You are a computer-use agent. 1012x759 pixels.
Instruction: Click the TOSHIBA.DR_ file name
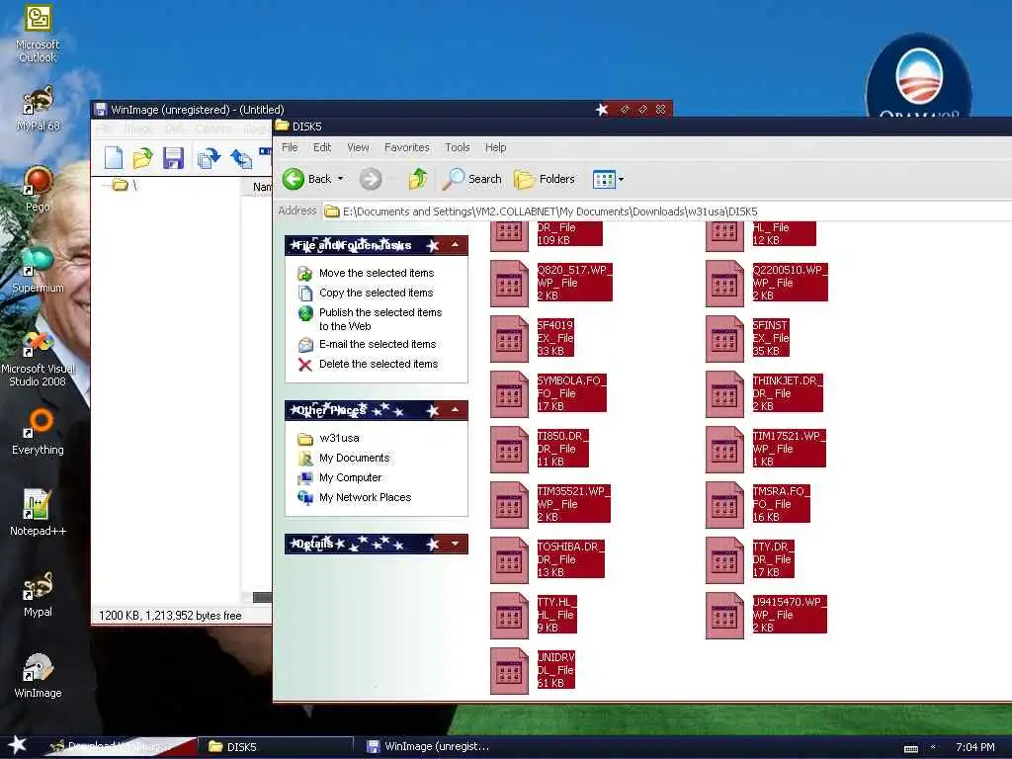point(571,548)
